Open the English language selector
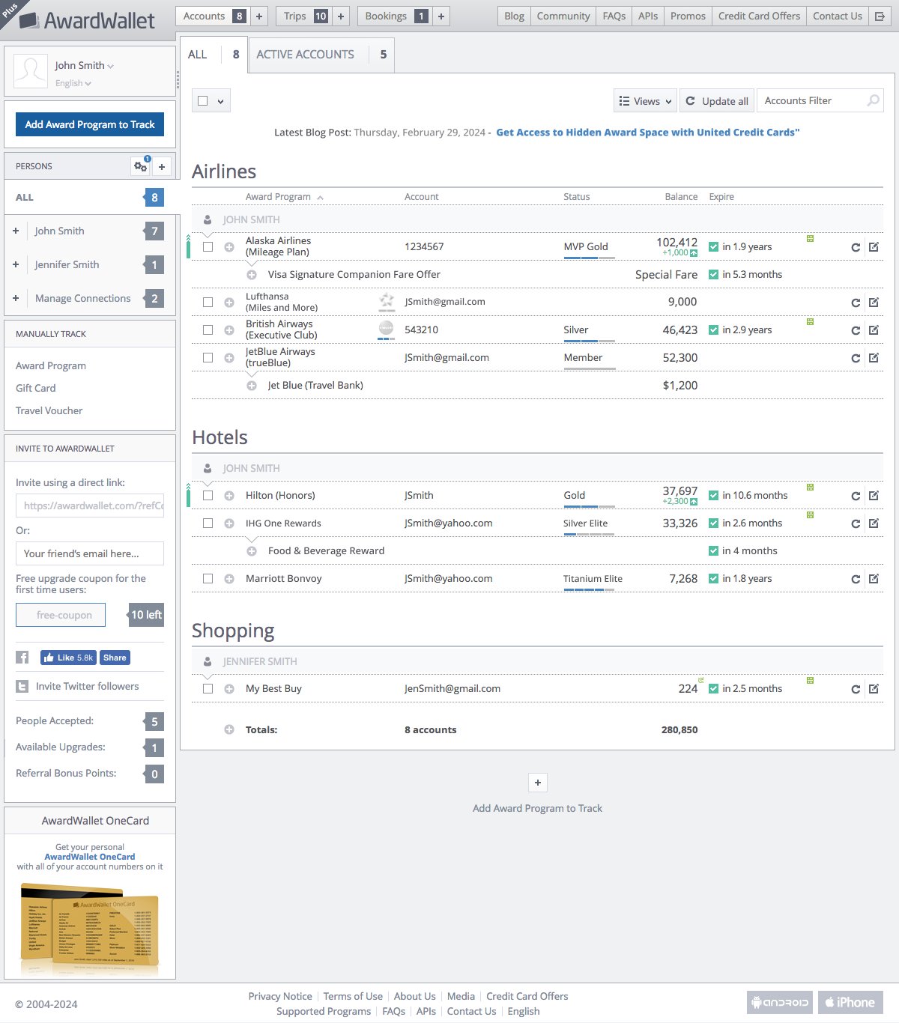The width and height of the screenshot is (899, 1023). (73, 83)
